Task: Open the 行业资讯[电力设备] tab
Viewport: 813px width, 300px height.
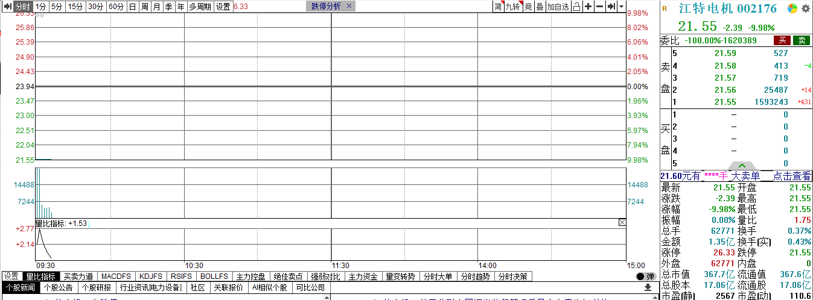Action: 151,288
